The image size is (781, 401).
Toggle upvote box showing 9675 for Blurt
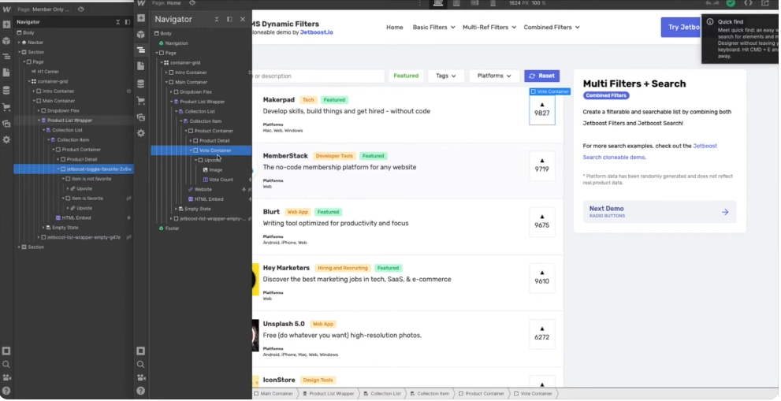(542, 221)
